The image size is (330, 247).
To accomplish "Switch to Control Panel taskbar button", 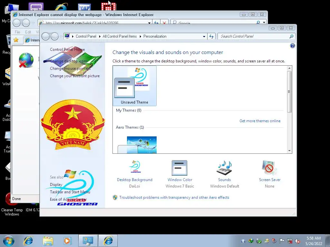I will (x=88, y=241).
